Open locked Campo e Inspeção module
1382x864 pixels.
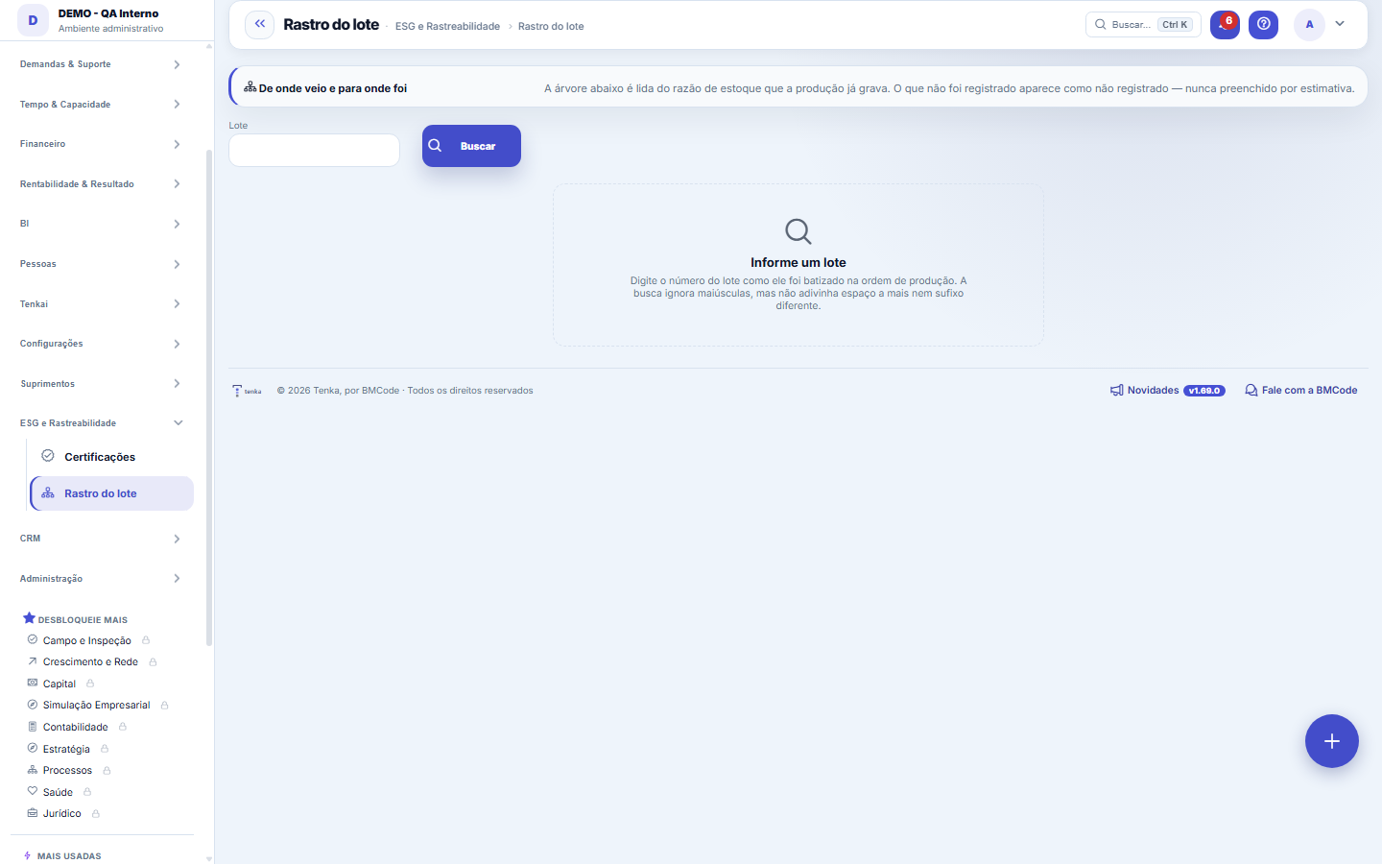tap(87, 640)
